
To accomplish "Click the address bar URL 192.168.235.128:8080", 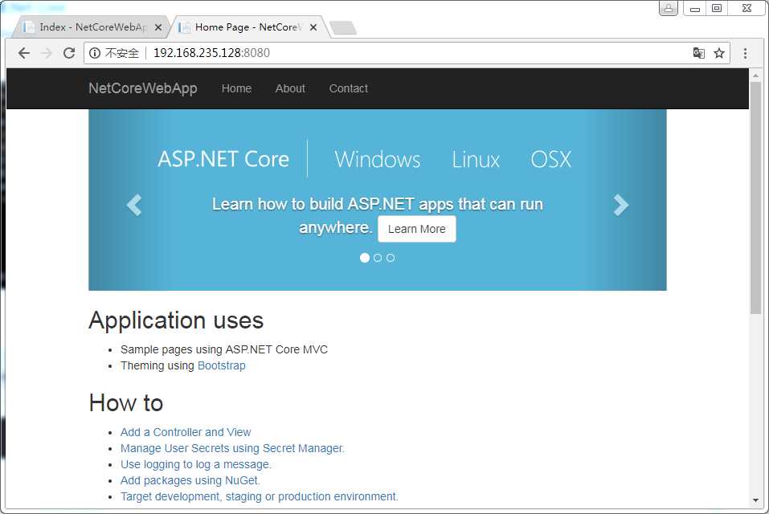I will [211, 53].
